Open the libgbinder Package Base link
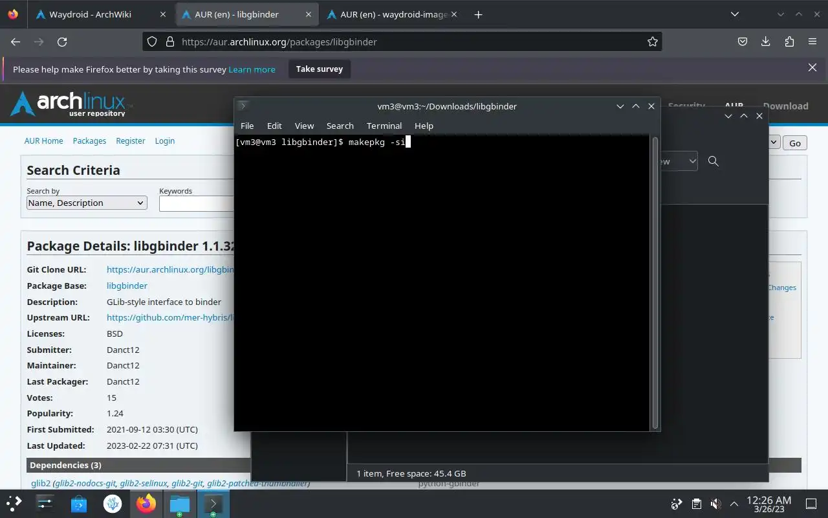 click(x=127, y=286)
